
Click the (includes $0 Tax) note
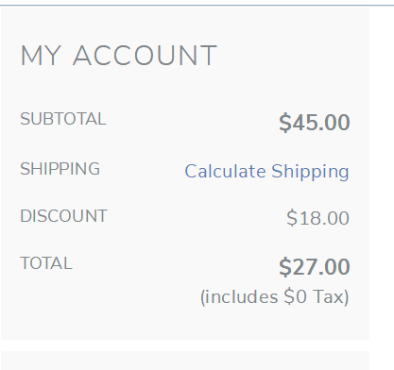click(x=275, y=296)
